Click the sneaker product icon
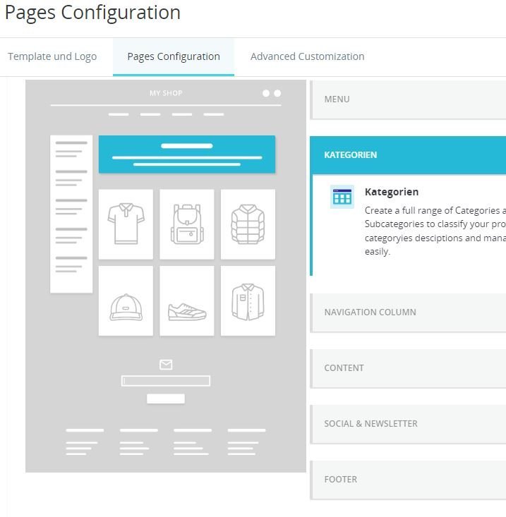 [x=187, y=310]
